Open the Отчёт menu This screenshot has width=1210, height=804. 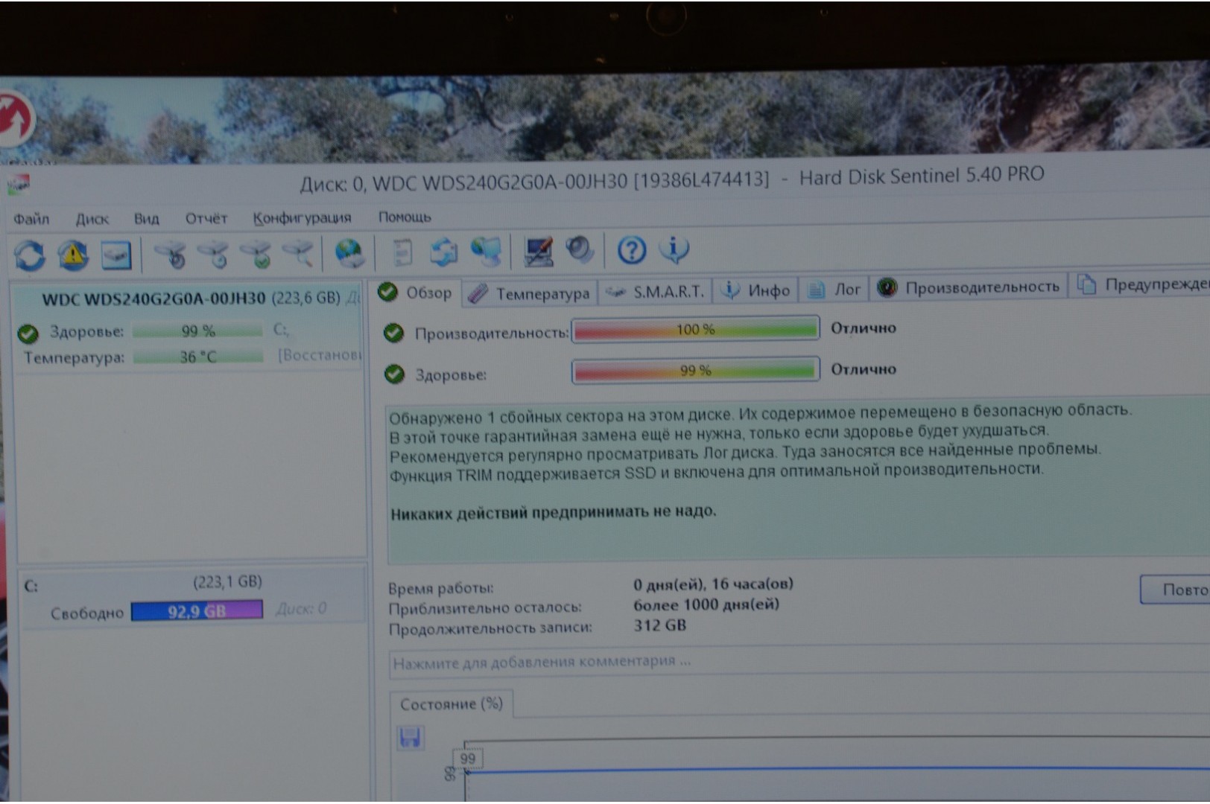coord(206,218)
